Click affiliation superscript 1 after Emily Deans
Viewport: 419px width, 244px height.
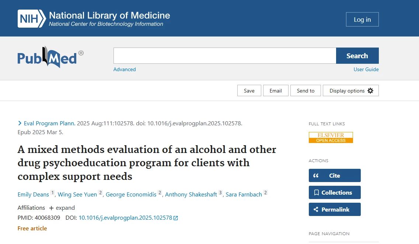(x=53, y=193)
